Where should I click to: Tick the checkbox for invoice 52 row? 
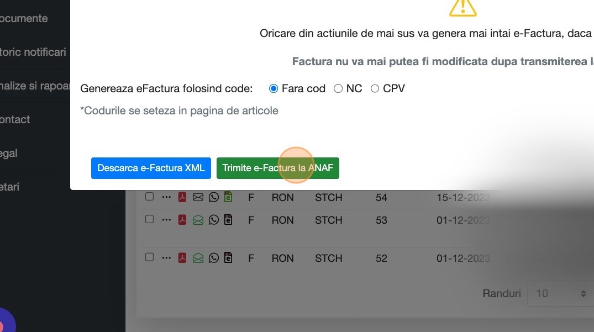pyautogui.click(x=149, y=257)
